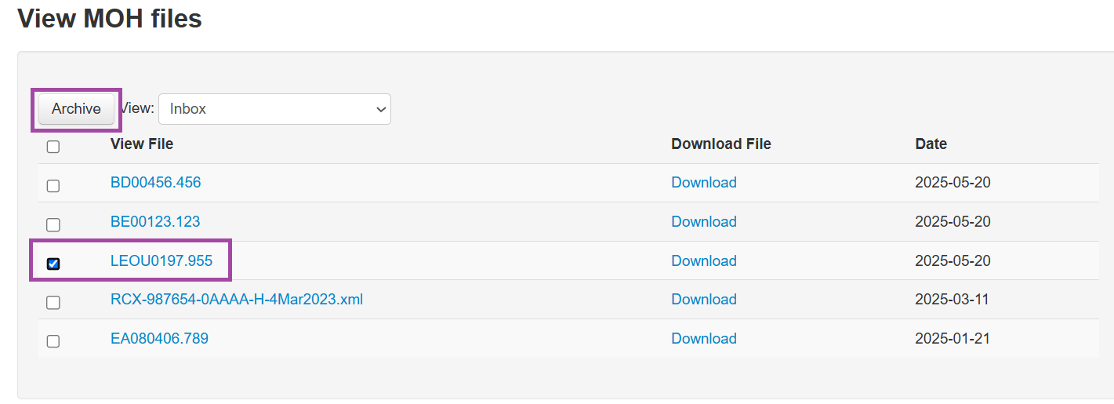Click the Date column header
The height and width of the screenshot is (404, 1114).
pyautogui.click(x=931, y=144)
